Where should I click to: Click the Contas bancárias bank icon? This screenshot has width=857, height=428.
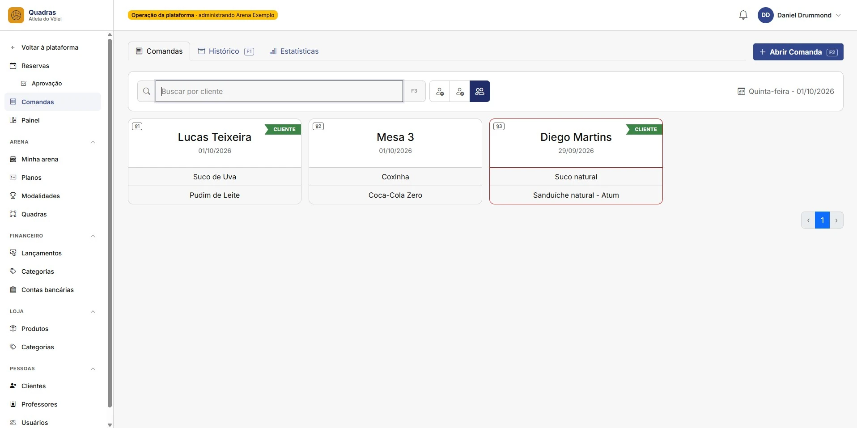13,290
